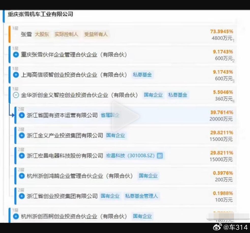Screen dimensions: 250x233
Task: Expand 杭州浙创鸿鹄企业管理合伙企业 row
Action: pyautogui.click(x=22, y=176)
